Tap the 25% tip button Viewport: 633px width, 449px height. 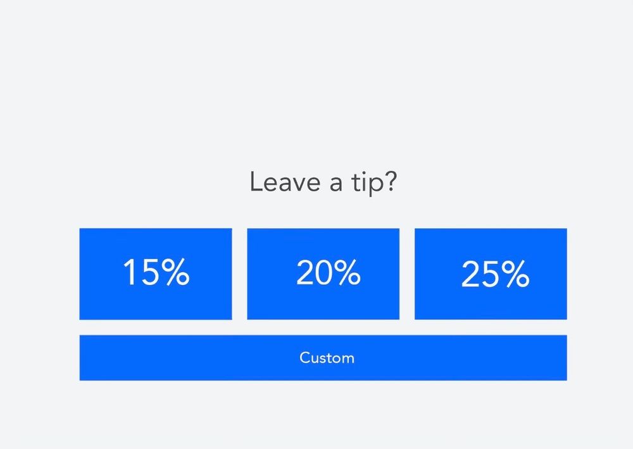491,274
